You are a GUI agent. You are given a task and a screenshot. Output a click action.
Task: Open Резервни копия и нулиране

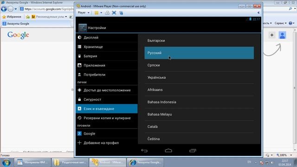tap(107, 118)
